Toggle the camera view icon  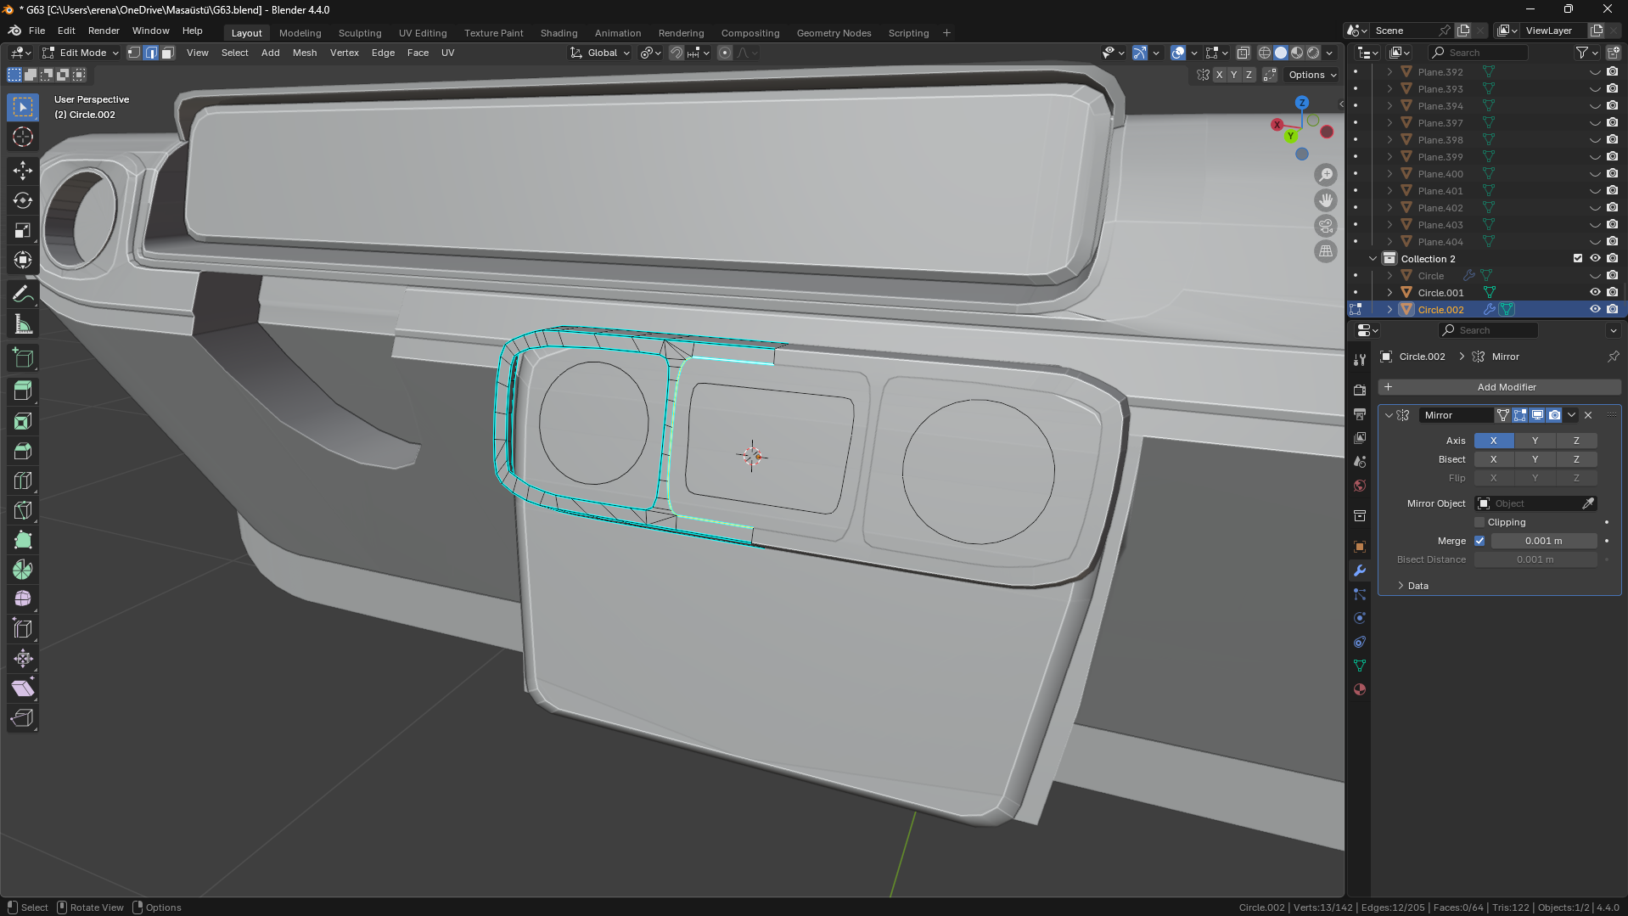pyautogui.click(x=1326, y=226)
